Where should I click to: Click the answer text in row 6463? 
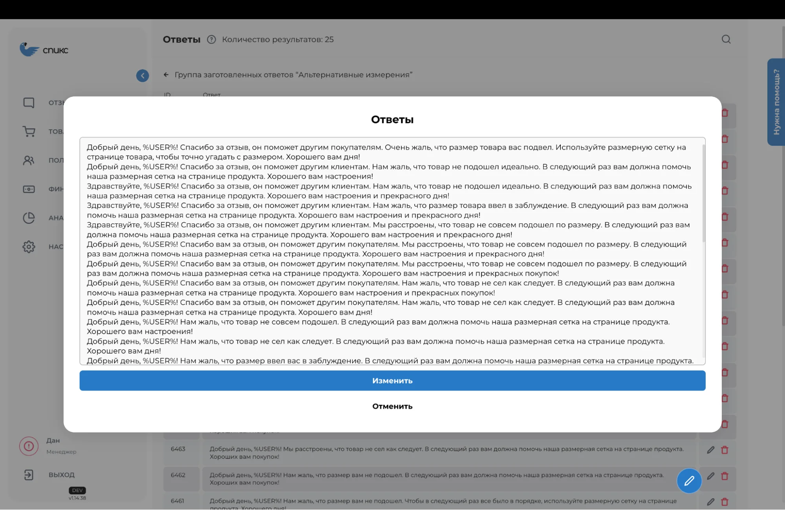(x=446, y=453)
